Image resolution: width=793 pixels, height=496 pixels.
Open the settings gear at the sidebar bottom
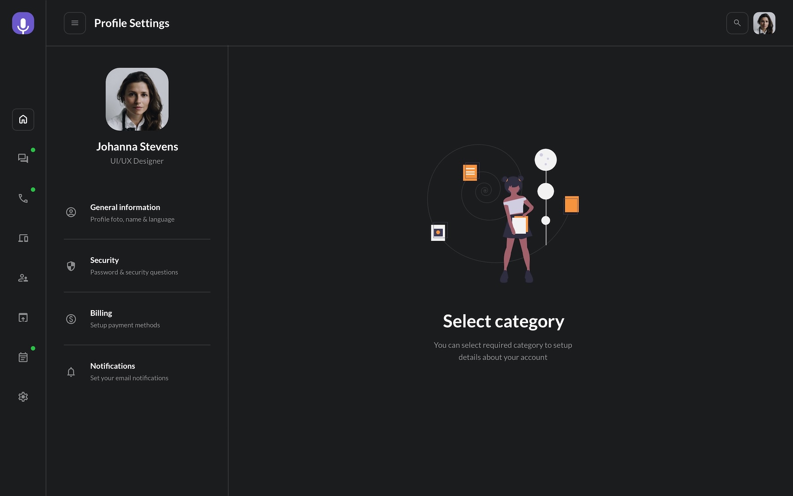(x=23, y=396)
